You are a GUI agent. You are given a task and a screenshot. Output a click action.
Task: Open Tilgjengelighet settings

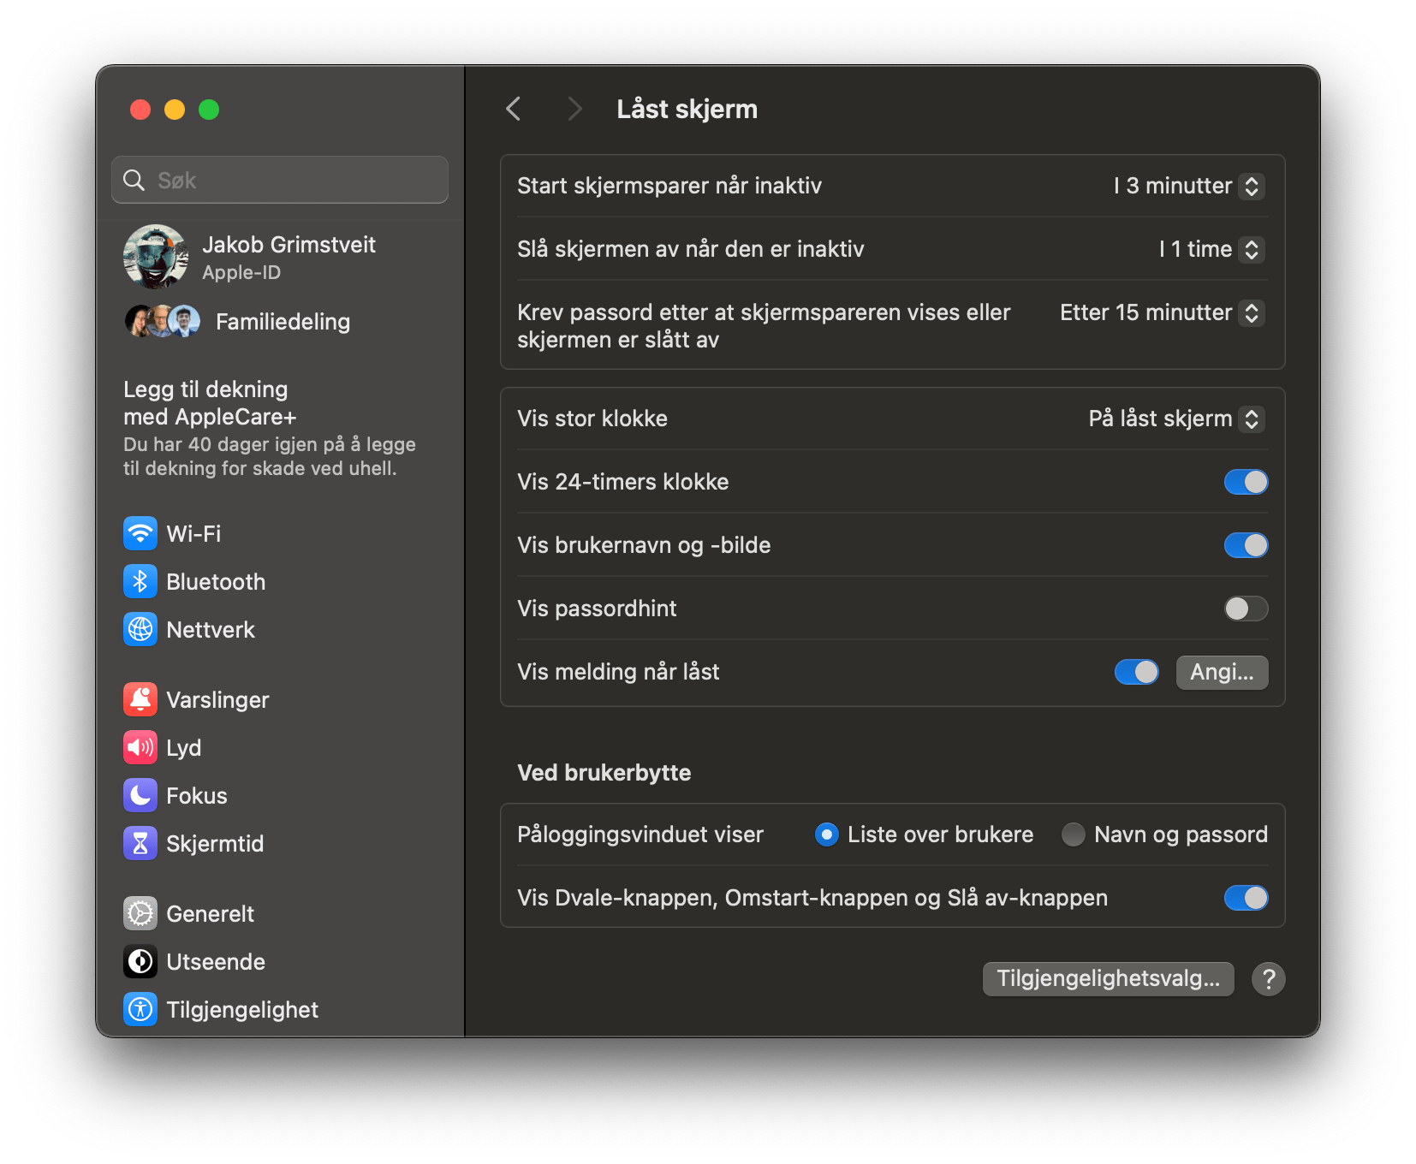242,1009
